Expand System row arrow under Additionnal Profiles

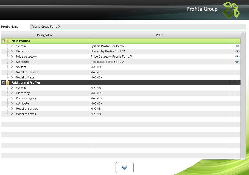[12, 88]
